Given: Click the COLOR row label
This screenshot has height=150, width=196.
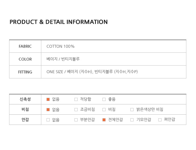Looking at the screenshot, I should [25, 59].
